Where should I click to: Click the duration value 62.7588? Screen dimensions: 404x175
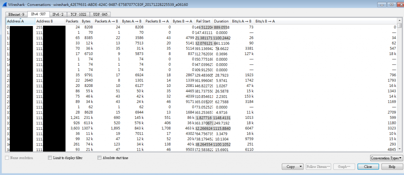(223, 101)
